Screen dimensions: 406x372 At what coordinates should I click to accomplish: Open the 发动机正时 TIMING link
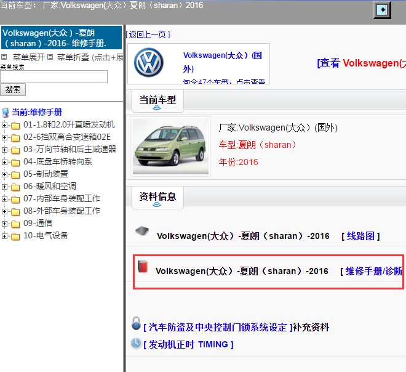coord(188,344)
